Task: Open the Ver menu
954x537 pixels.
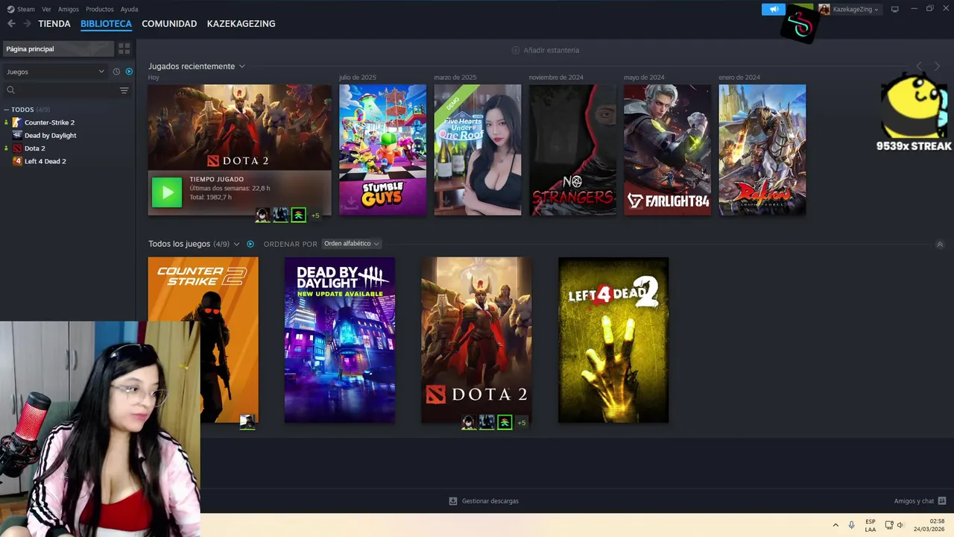Action: [x=46, y=9]
